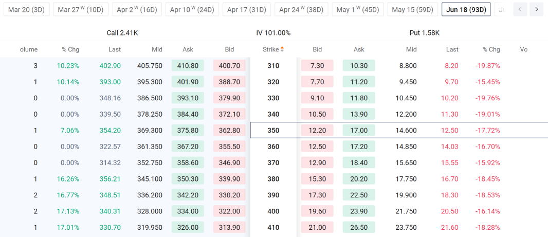Select the Apr 17 (31D) expiration tab
This screenshot has height=237, width=548.
[x=247, y=9]
